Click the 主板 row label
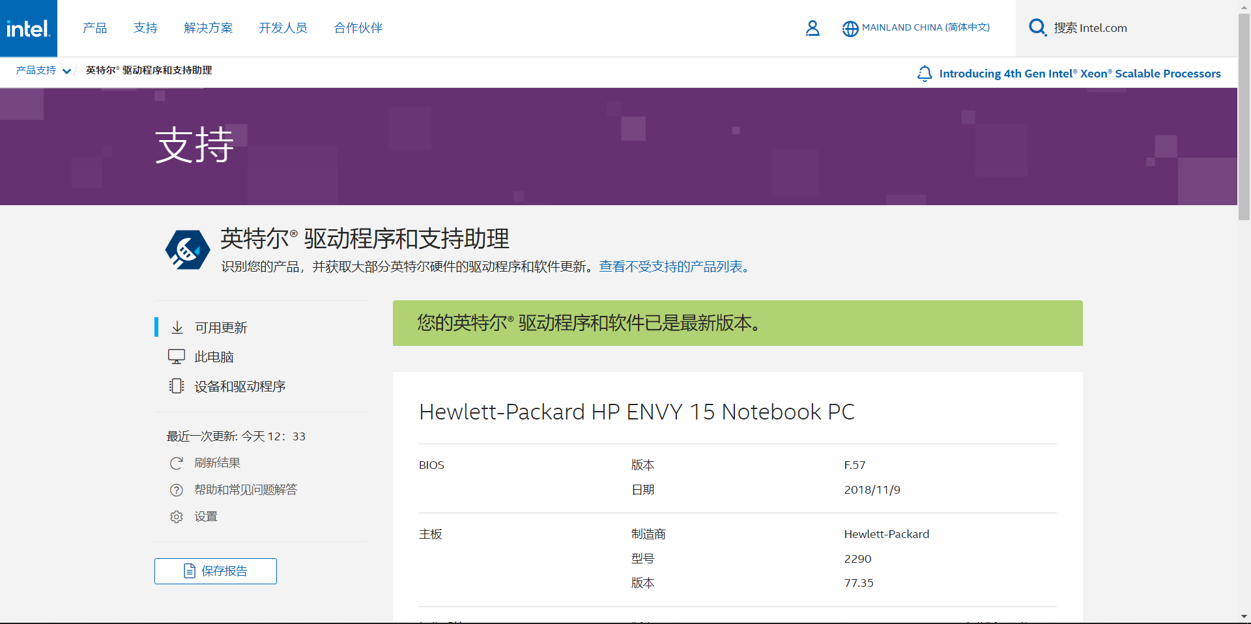This screenshot has height=624, width=1251. (431, 534)
